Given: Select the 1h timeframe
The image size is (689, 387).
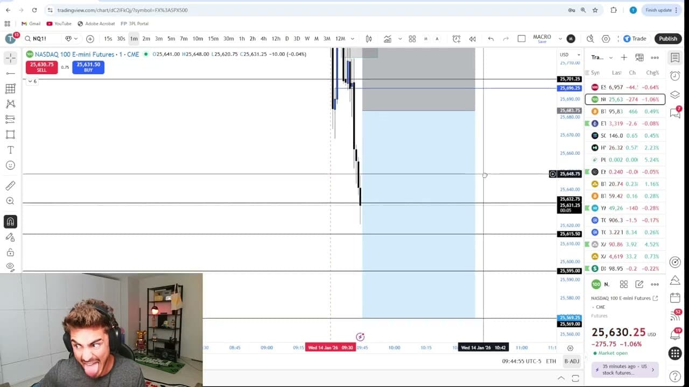Looking at the screenshot, I should 242,39.
